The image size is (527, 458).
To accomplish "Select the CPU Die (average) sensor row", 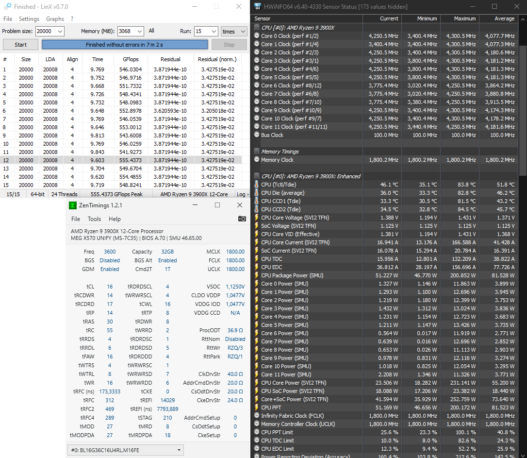I will pos(386,193).
